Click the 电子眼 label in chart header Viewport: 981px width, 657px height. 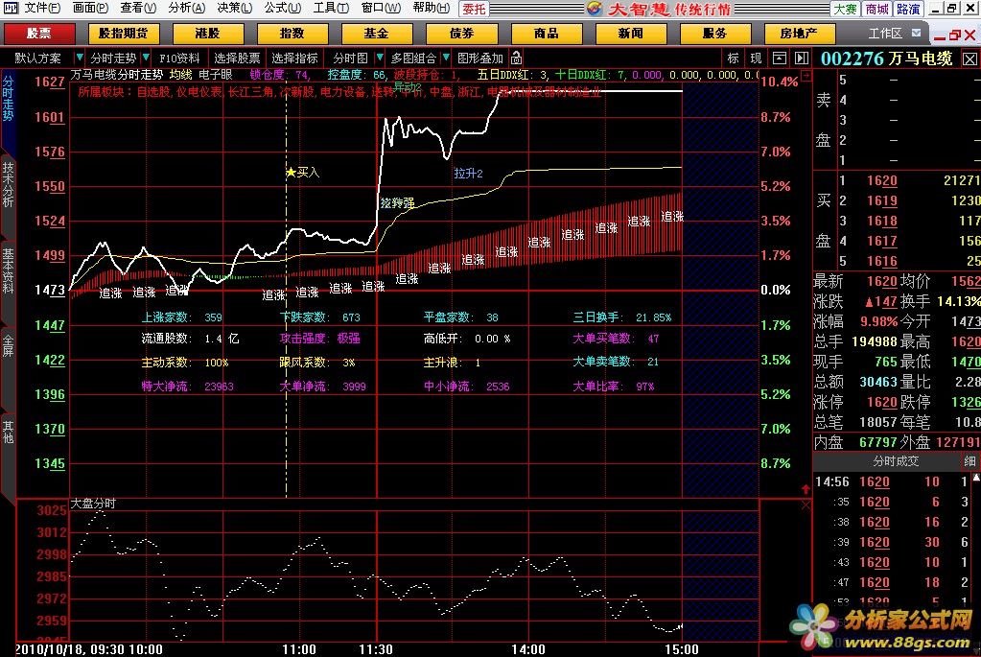[215, 75]
